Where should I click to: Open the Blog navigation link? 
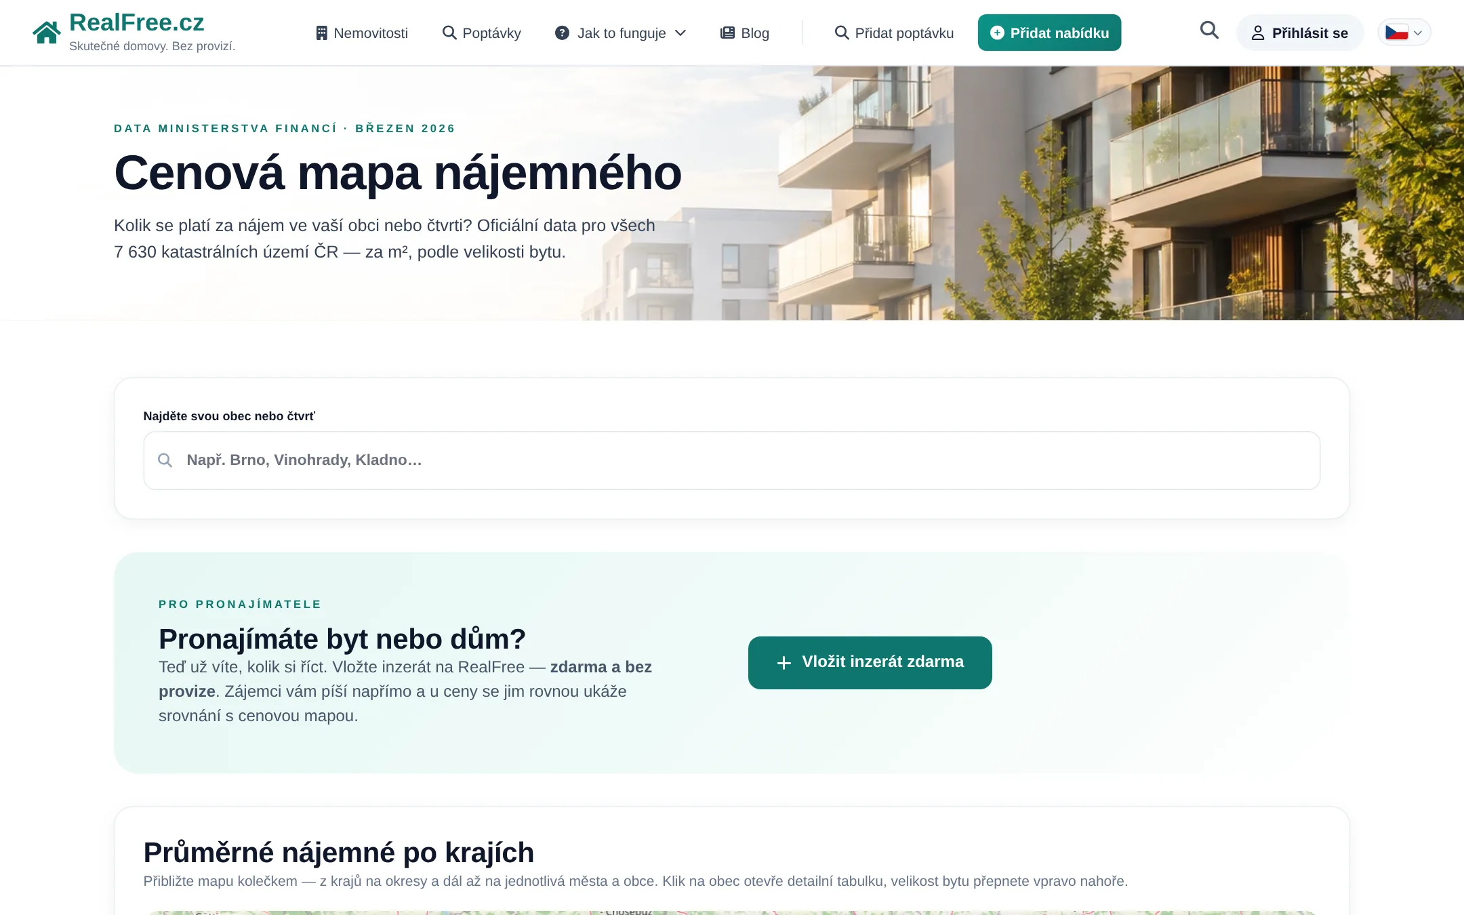point(745,33)
